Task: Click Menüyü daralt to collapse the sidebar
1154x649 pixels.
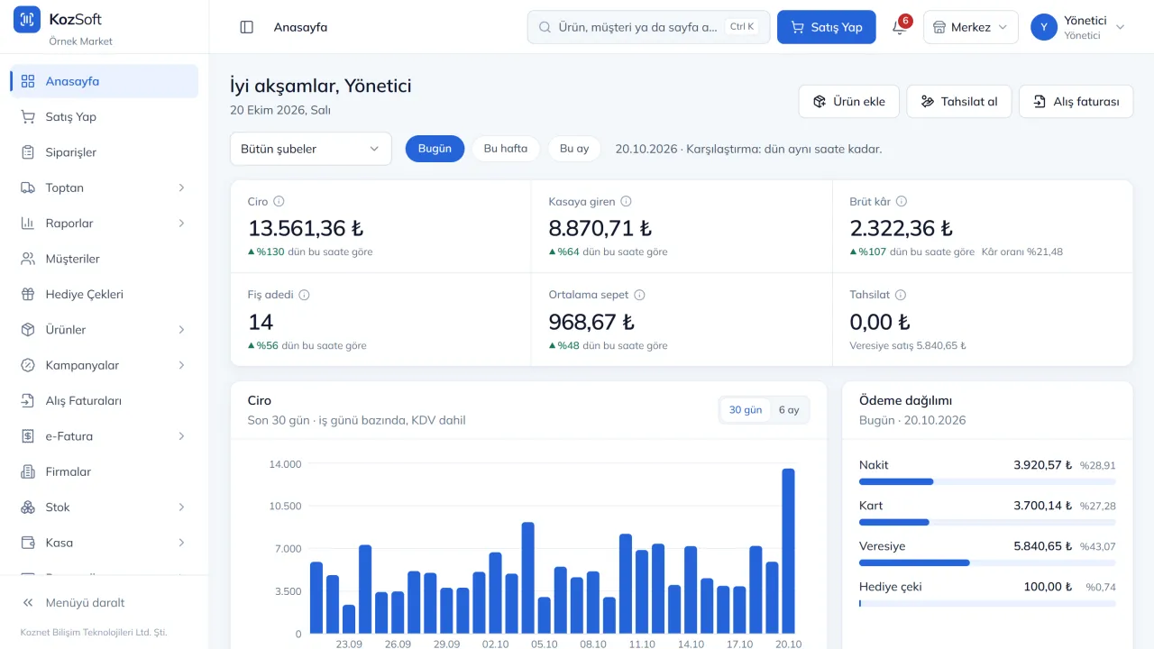Action: tap(105, 603)
